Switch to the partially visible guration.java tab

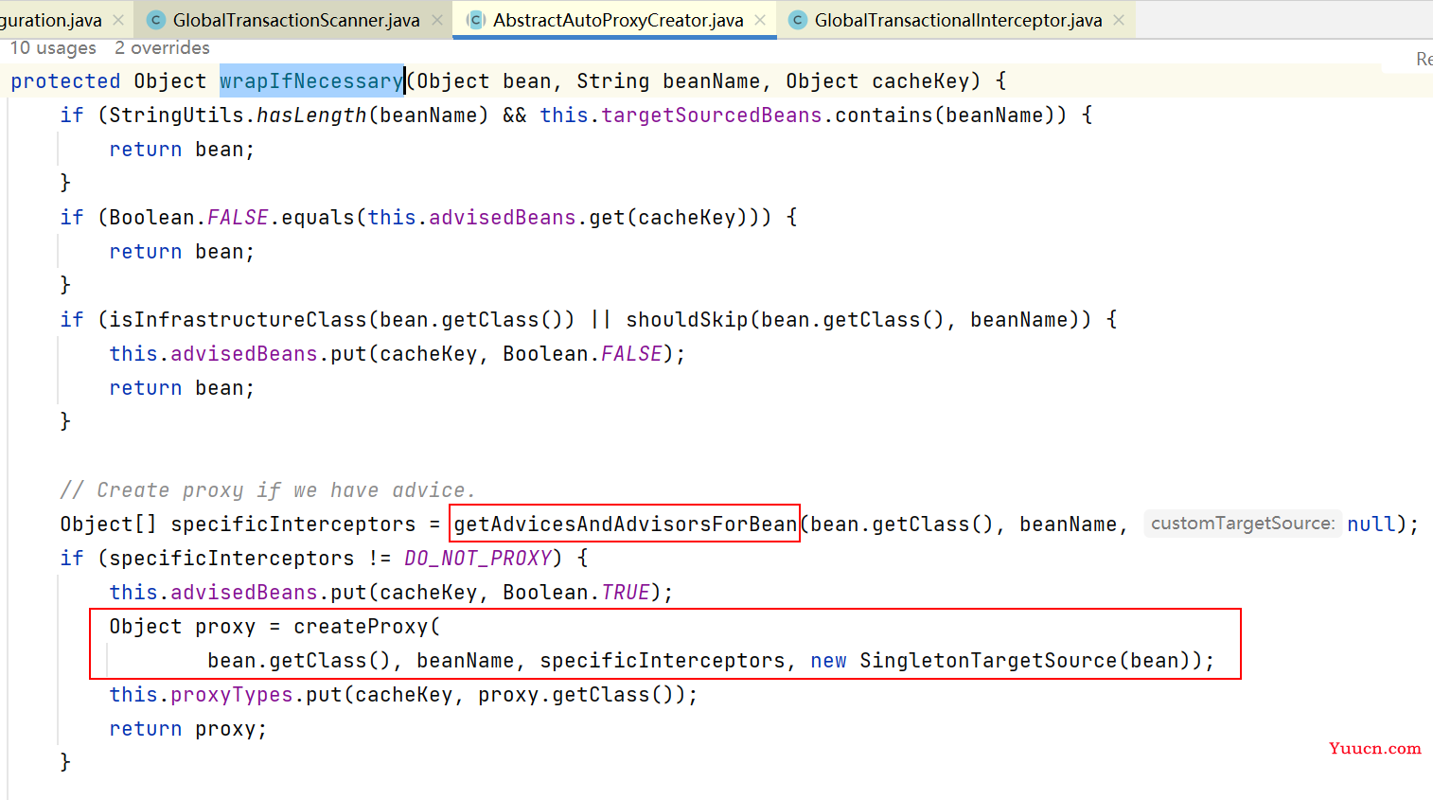click(x=51, y=20)
